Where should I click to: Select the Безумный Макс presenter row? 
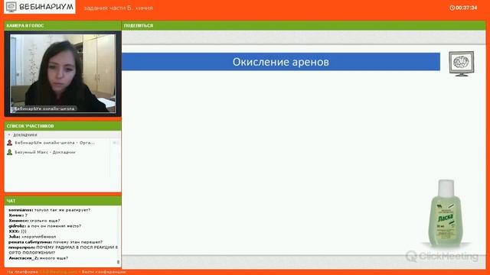[x=58, y=152]
